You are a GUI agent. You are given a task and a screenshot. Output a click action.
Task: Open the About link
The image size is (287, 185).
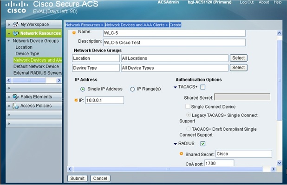264,2
